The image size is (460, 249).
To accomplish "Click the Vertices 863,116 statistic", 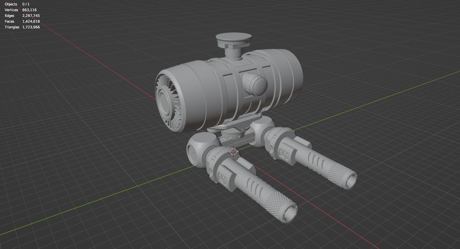I will (x=21, y=10).
